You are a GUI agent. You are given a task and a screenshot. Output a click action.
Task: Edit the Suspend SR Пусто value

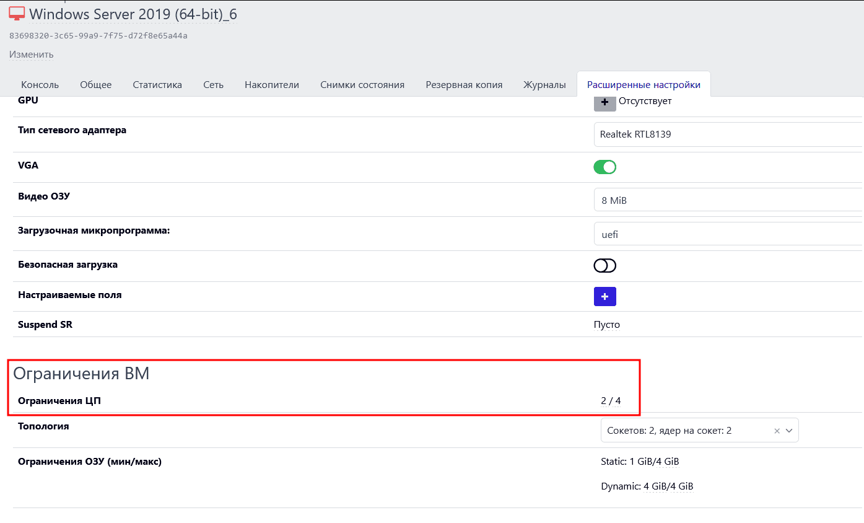pyautogui.click(x=606, y=325)
